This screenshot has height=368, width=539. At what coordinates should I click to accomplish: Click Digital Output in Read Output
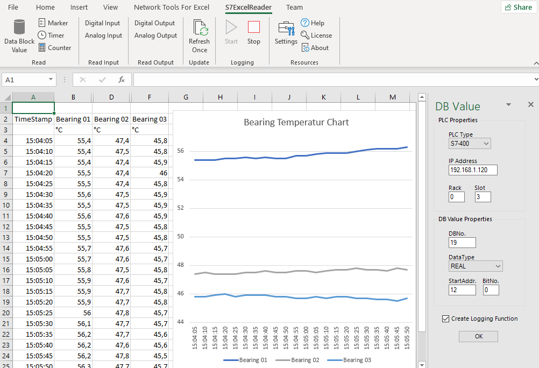coord(155,23)
